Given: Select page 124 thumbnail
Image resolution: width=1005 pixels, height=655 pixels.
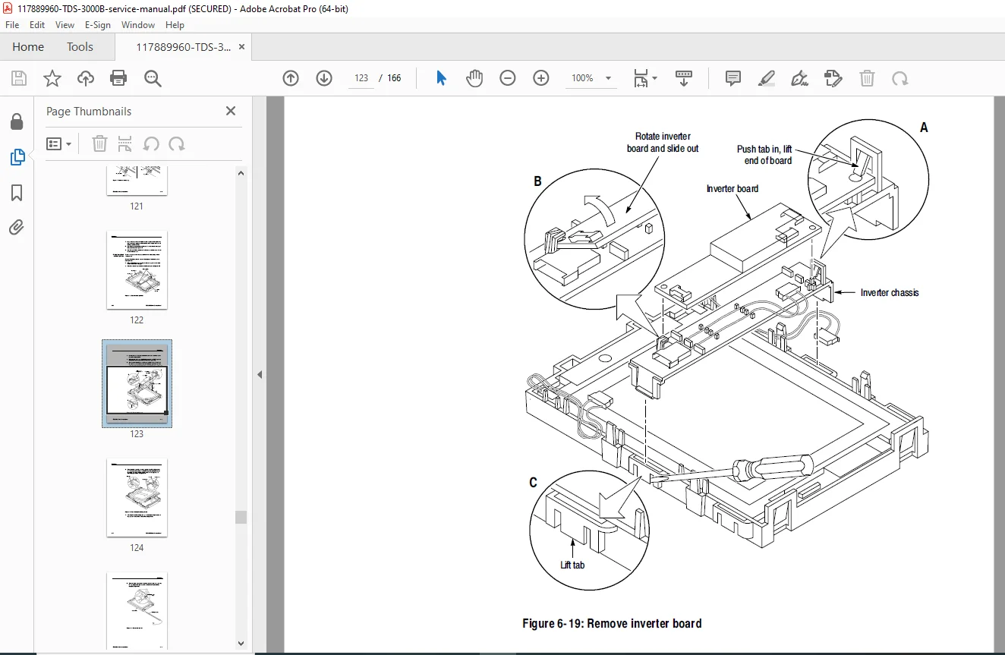Looking at the screenshot, I should pos(137,497).
